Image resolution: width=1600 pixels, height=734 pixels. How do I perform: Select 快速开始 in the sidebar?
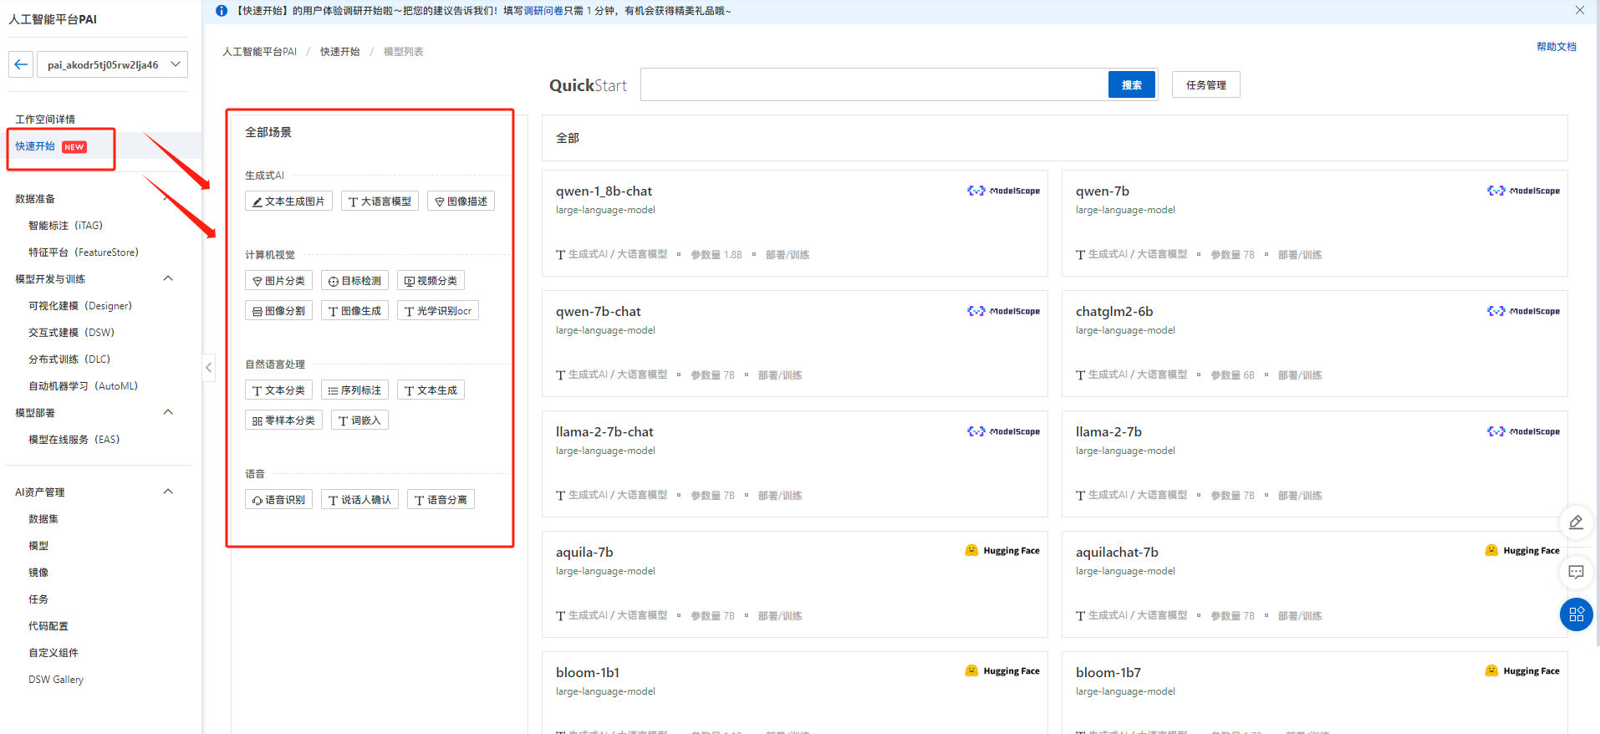[x=35, y=146]
